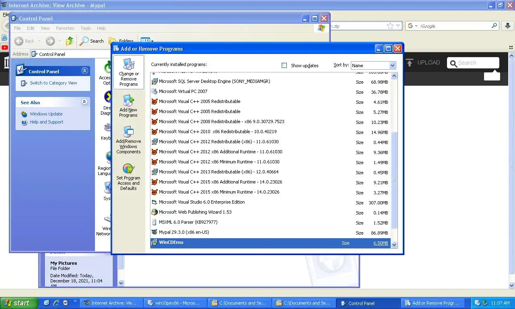Click the program list scrollbar up arrow
This screenshot has width=515, height=309.
(394, 76)
